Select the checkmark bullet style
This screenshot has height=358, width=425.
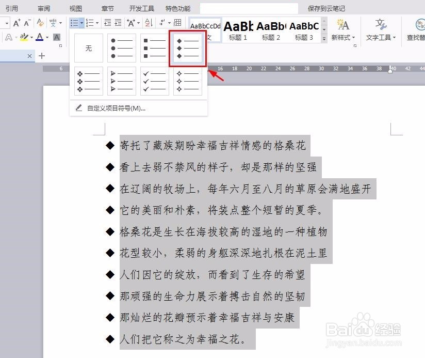pos(154,81)
